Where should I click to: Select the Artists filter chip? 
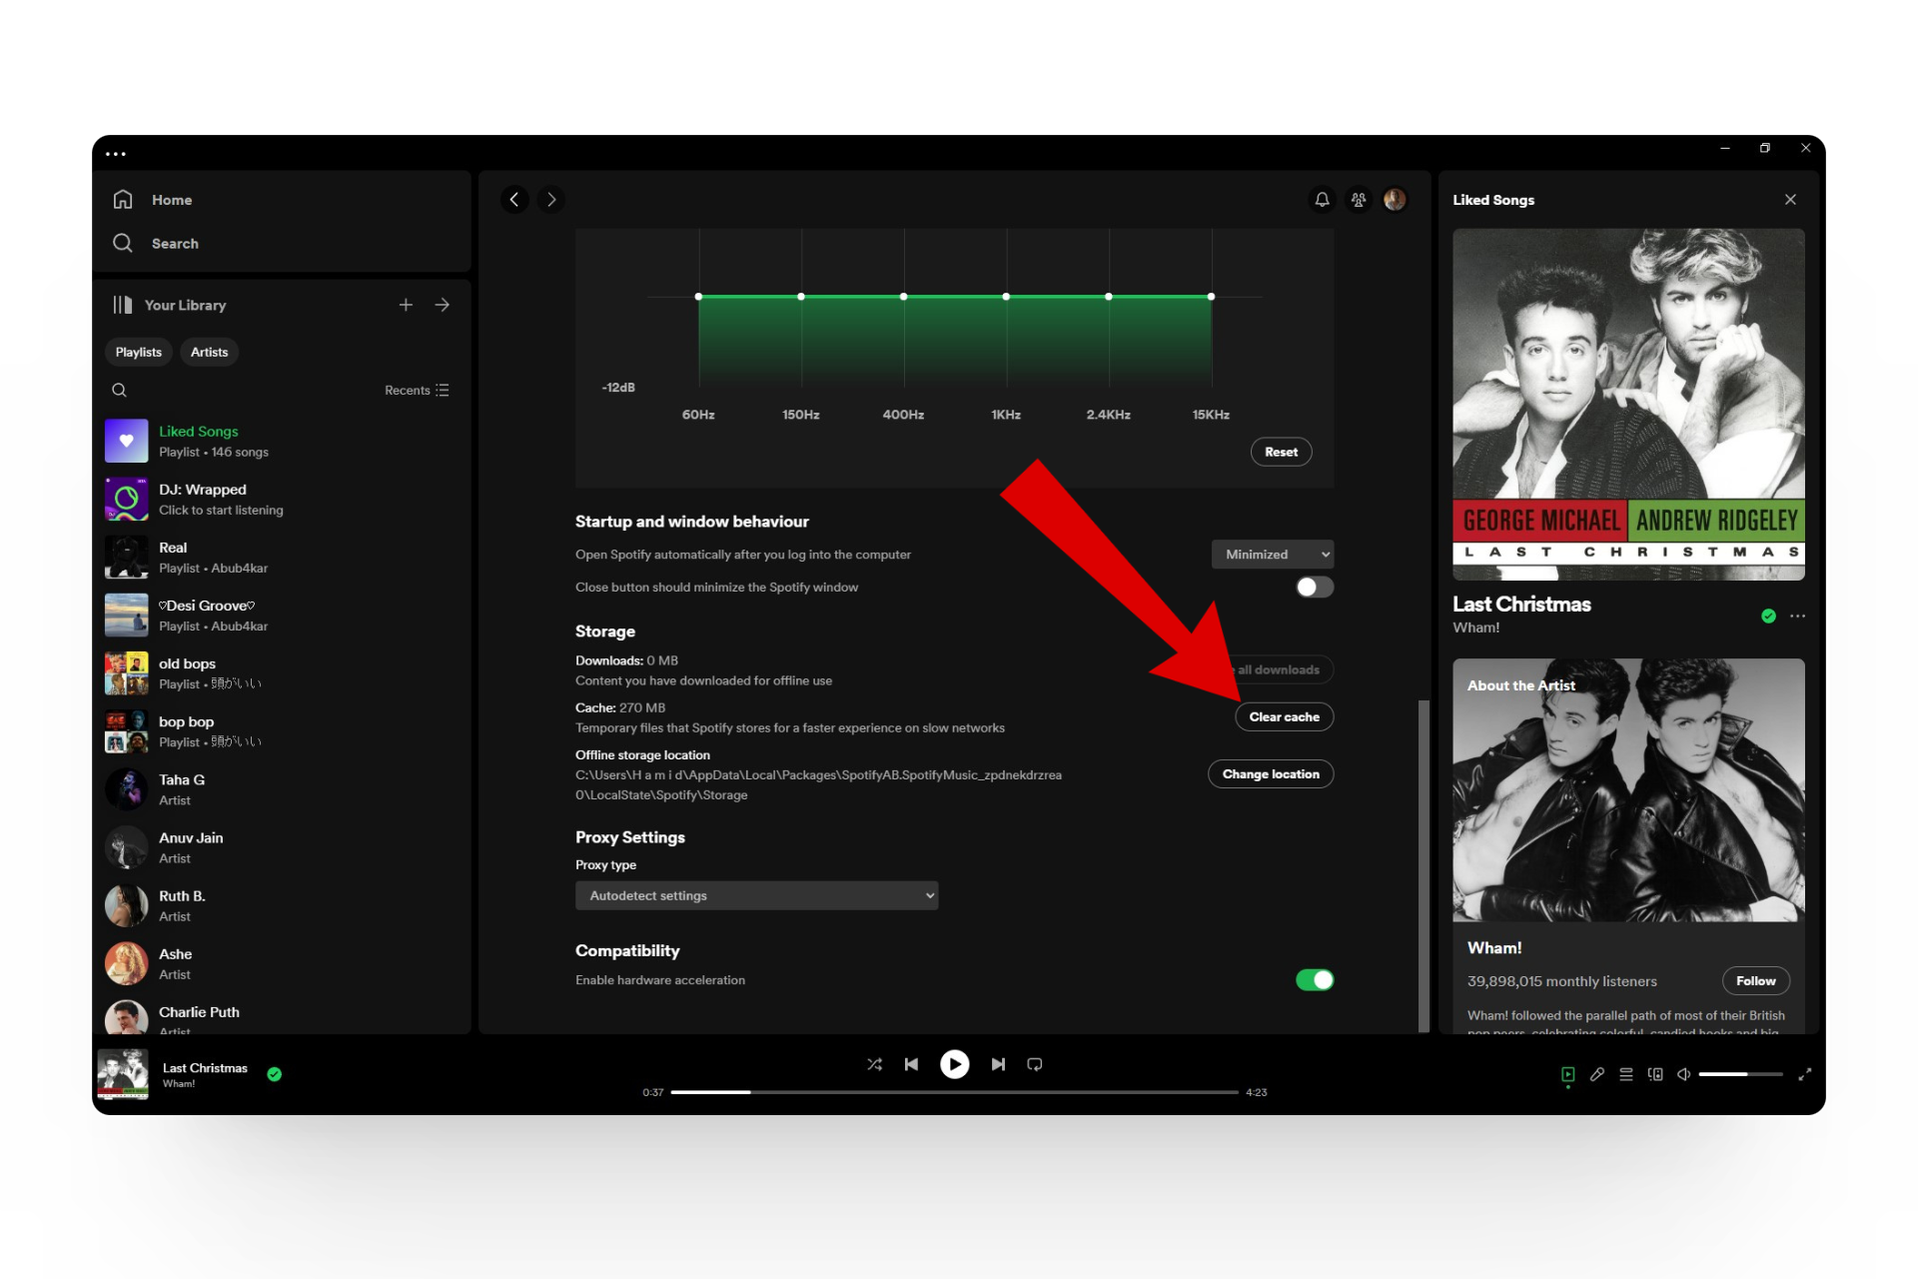tap(209, 352)
